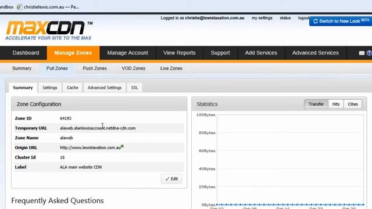Switch to Advanced Settings tab
The width and height of the screenshot is (372, 209).
105,88
